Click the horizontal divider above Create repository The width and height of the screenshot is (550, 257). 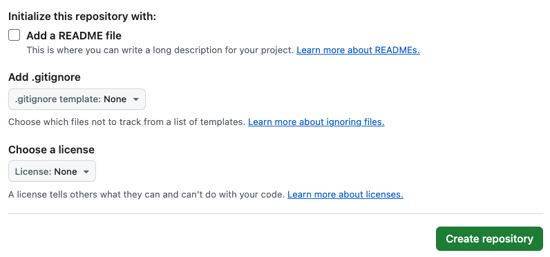(x=276, y=213)
